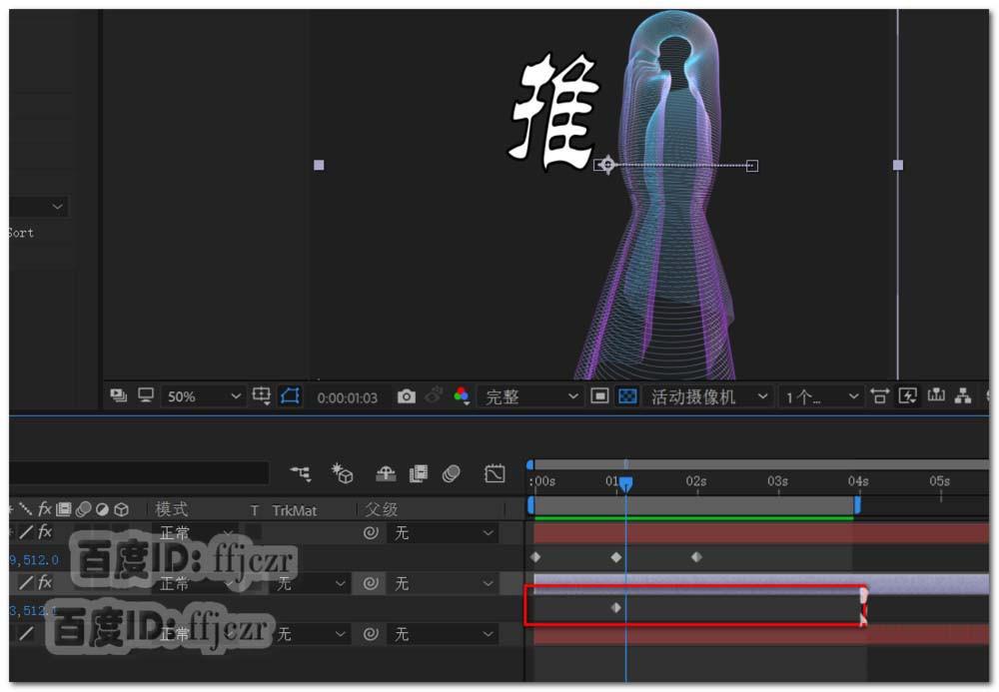Toggle the Draft 3D switch
This screenshot has width=999, height=692.
pos(344,474)
